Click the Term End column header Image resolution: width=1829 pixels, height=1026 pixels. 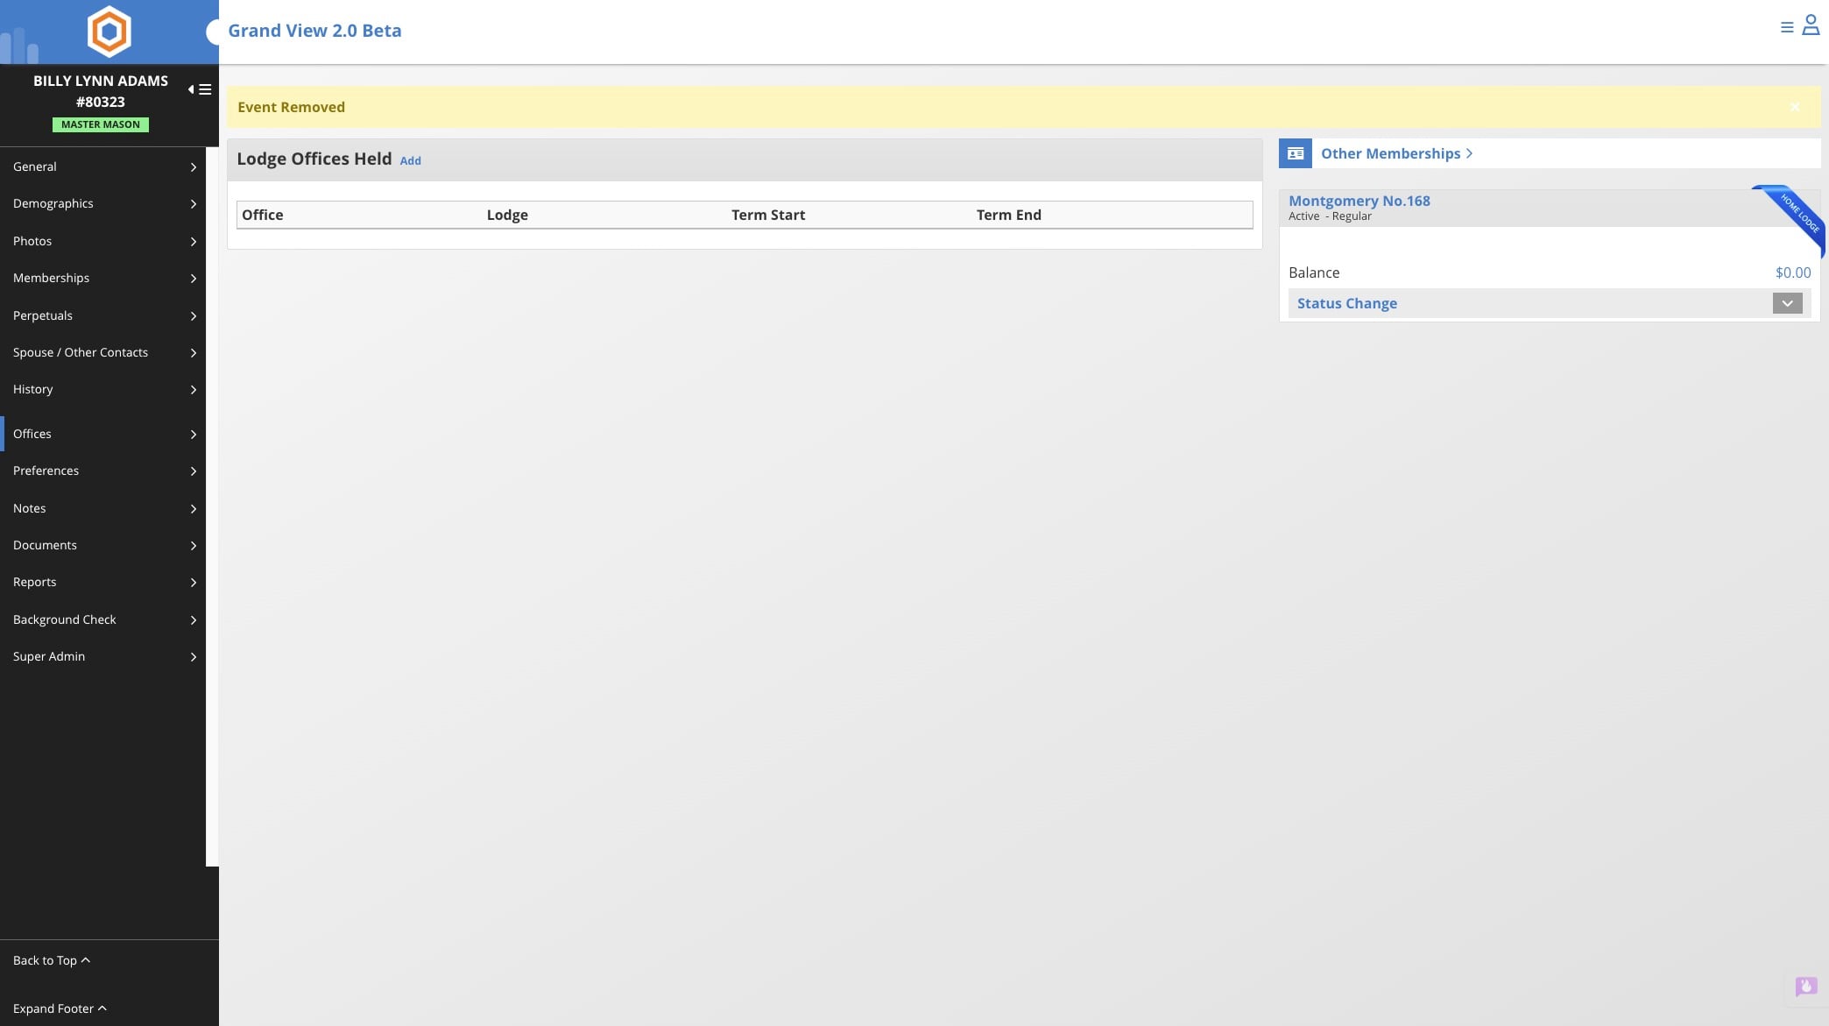click(x=1008, y=215)
